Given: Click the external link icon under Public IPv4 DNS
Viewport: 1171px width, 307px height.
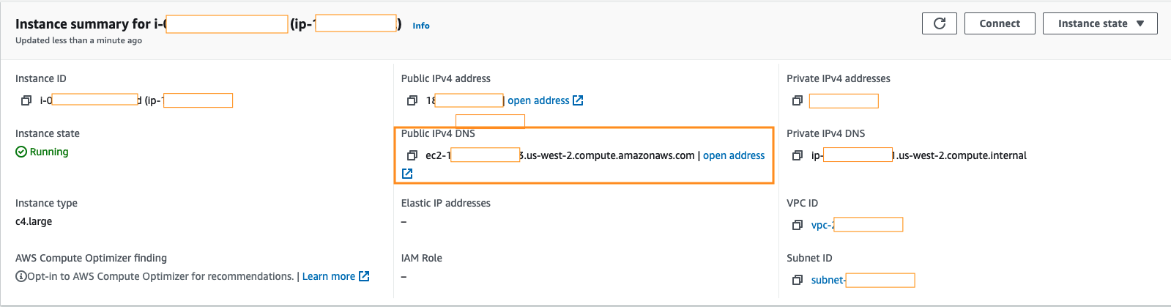Looking at the screenshot, I should coord(407,174).
